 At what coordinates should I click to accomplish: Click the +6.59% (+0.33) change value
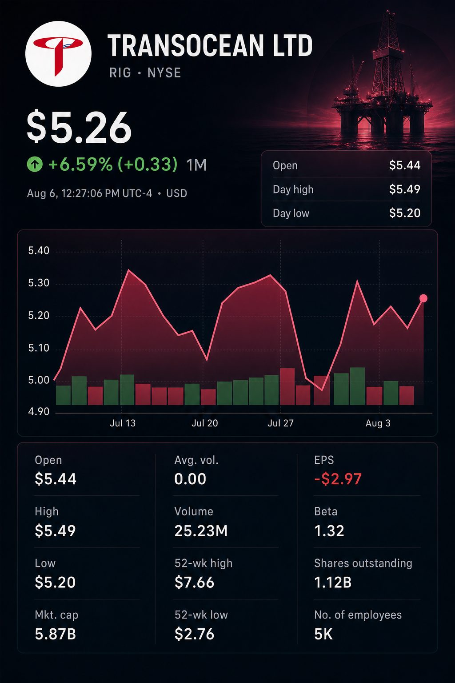pos(113,165)
